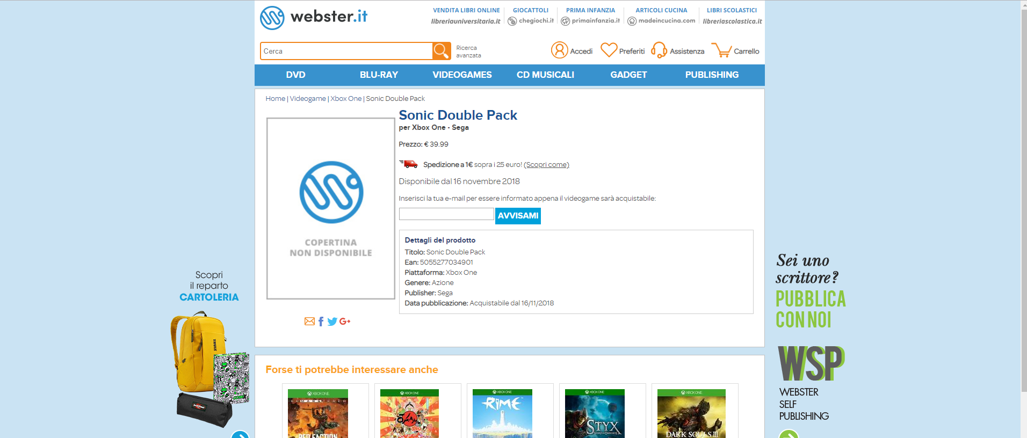This screenshot has width=1027, height=438.
Task: Share on Twitter bird icon
Action: [x=332, y=322]
